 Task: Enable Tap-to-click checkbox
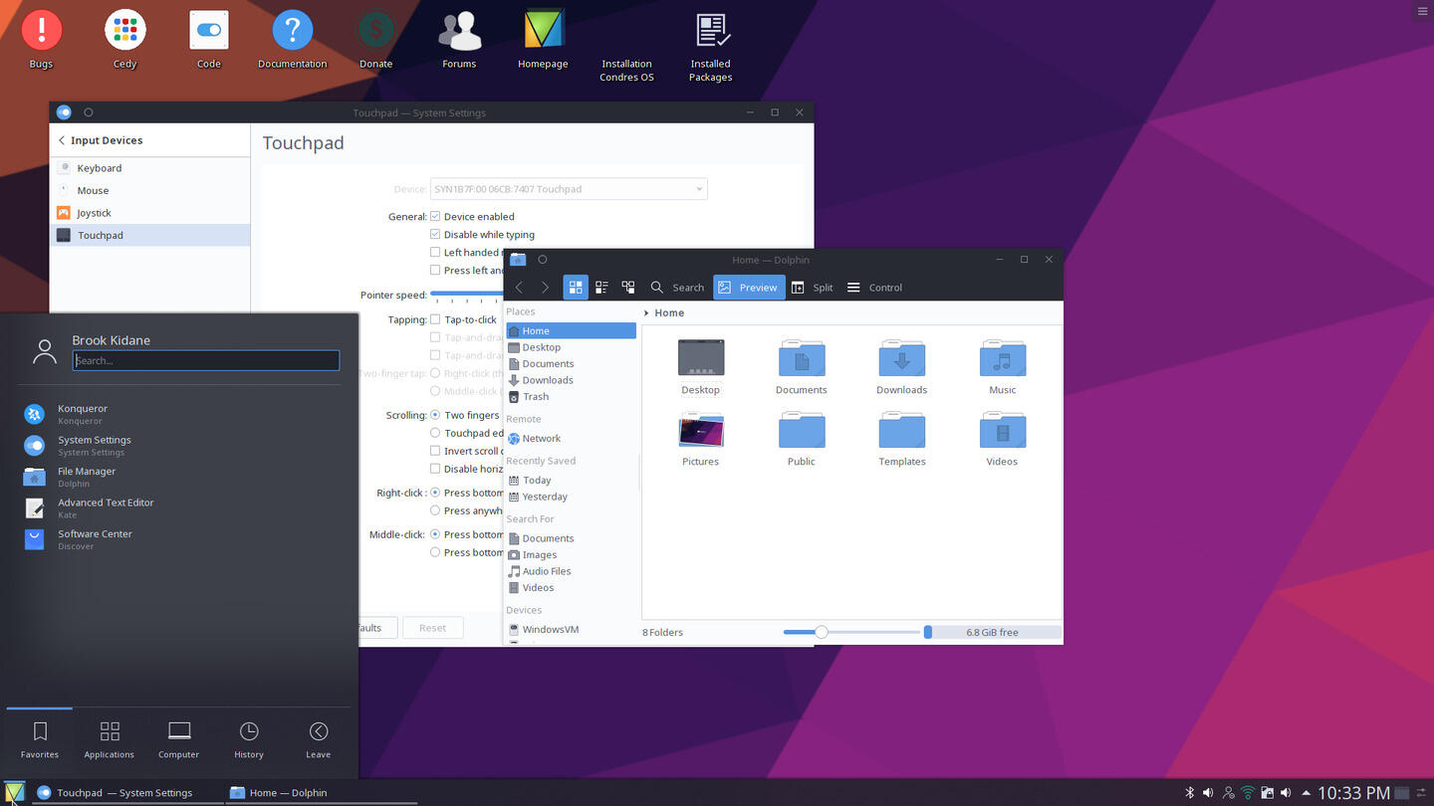pos(435,319)
